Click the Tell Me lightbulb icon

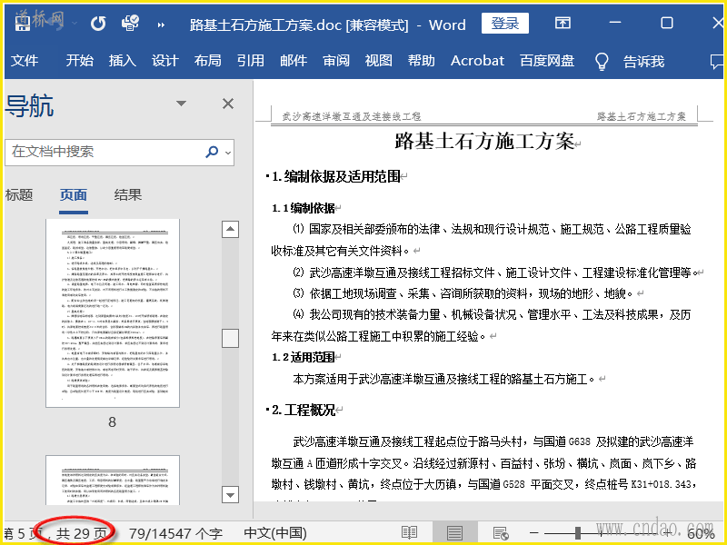(601, 61)
